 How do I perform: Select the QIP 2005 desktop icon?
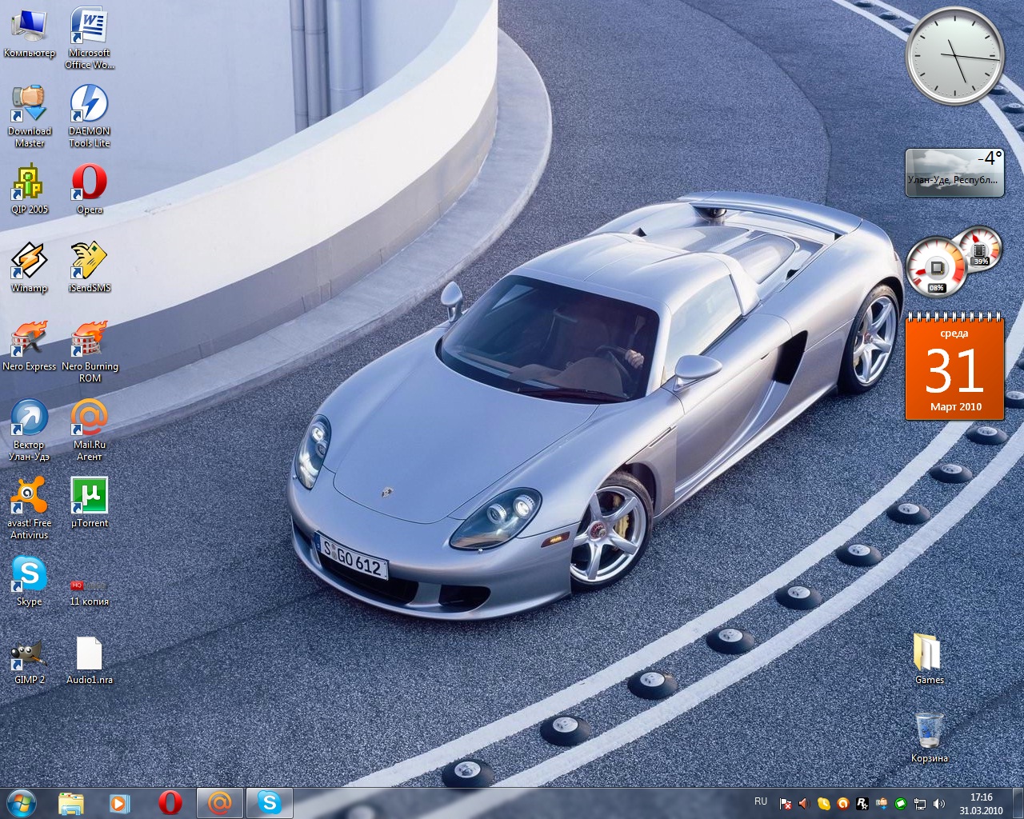pos(29,184)
